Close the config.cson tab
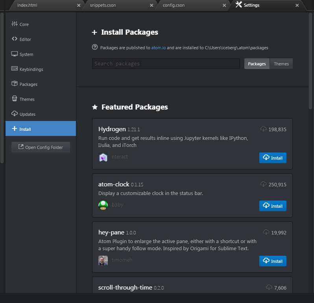314x303 pixels. click(x=225, y=6)
